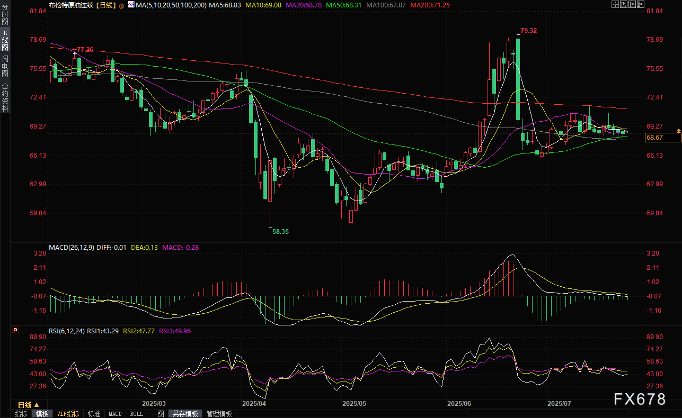This screenshot has width=682, height=418.
Task: Apply the BOLL indicator template
Action: pos(136,414)
